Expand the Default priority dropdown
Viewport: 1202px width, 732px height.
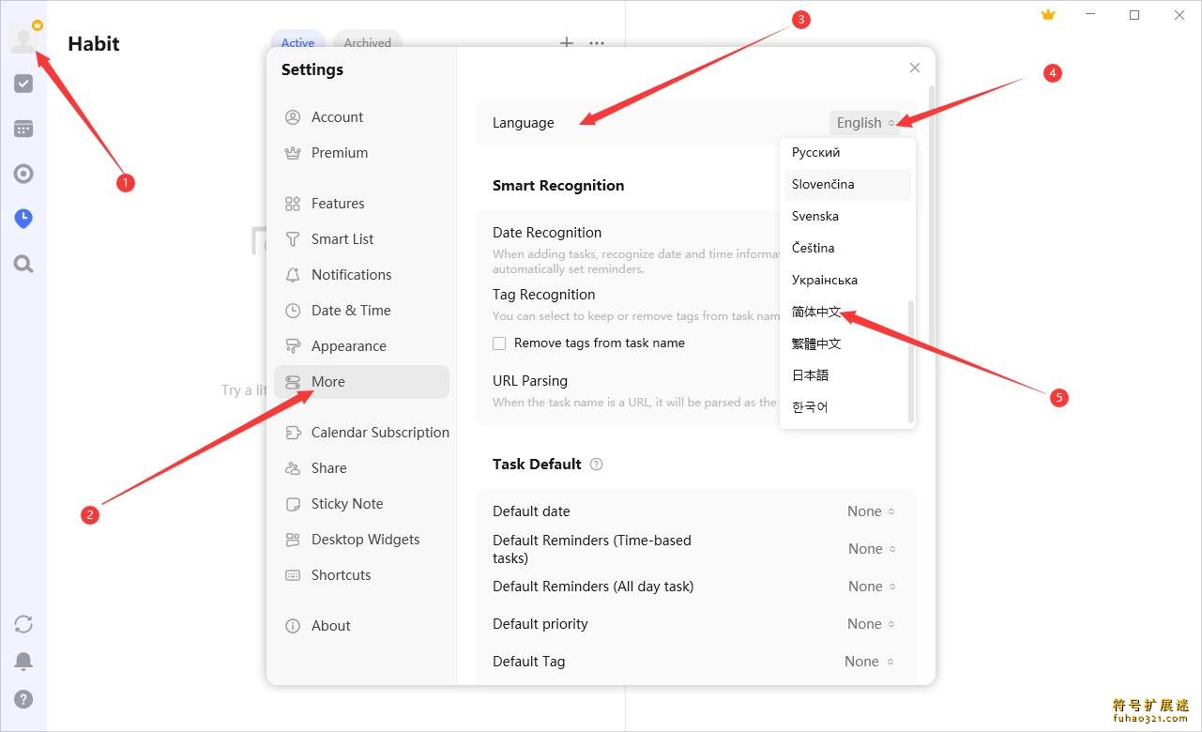point(871,624)
